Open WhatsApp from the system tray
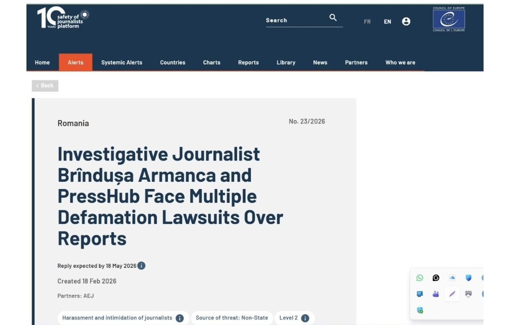510x325 pixels. [420, 278]
